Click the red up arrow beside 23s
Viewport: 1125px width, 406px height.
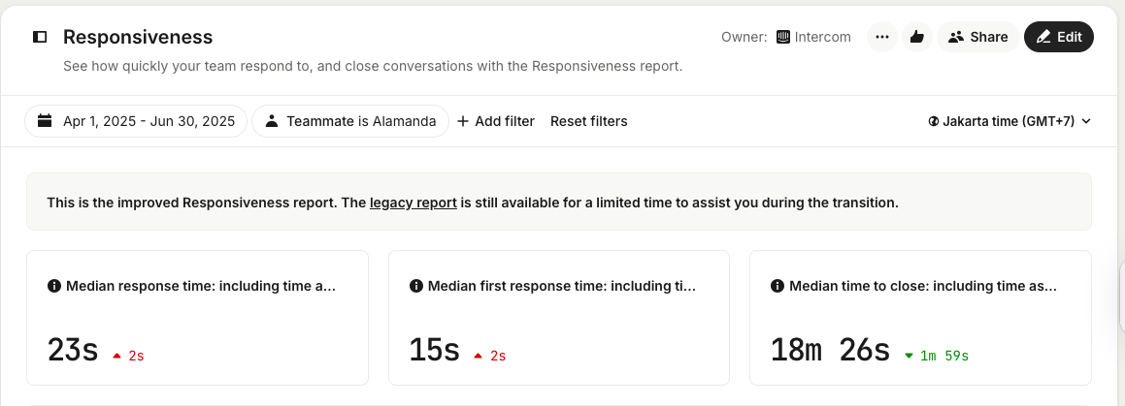pyautogui.click(x=117, y=356)
